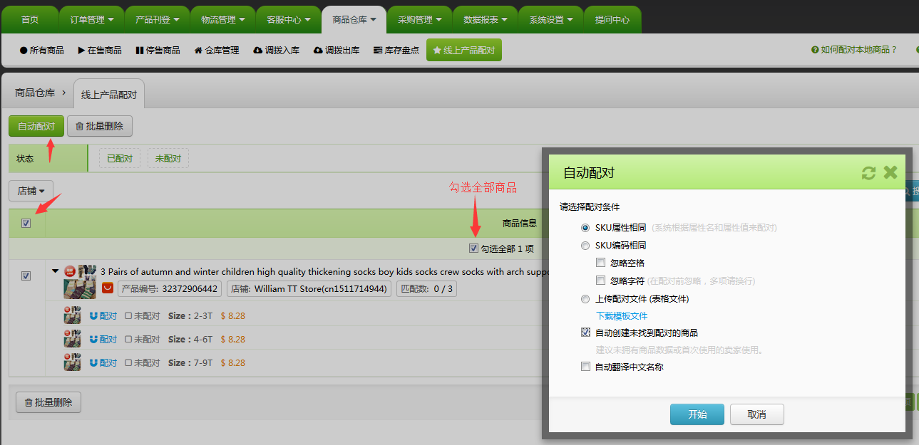Open 调拨入库 page
This screenshot has height=445, width=919.
(276, 50)
